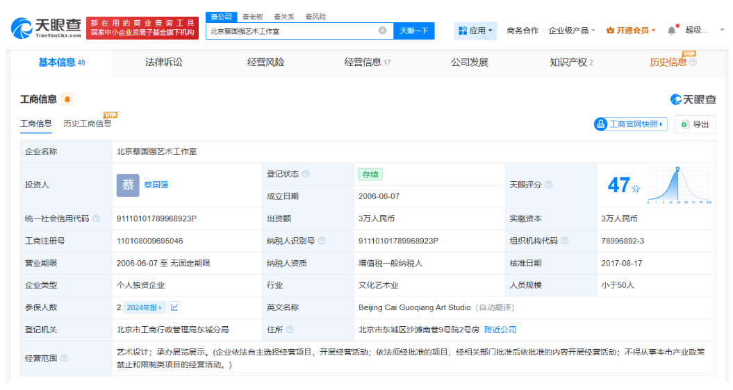Select the 历史信息 VIP tab
733x390 pixels.
click(668, 62)
